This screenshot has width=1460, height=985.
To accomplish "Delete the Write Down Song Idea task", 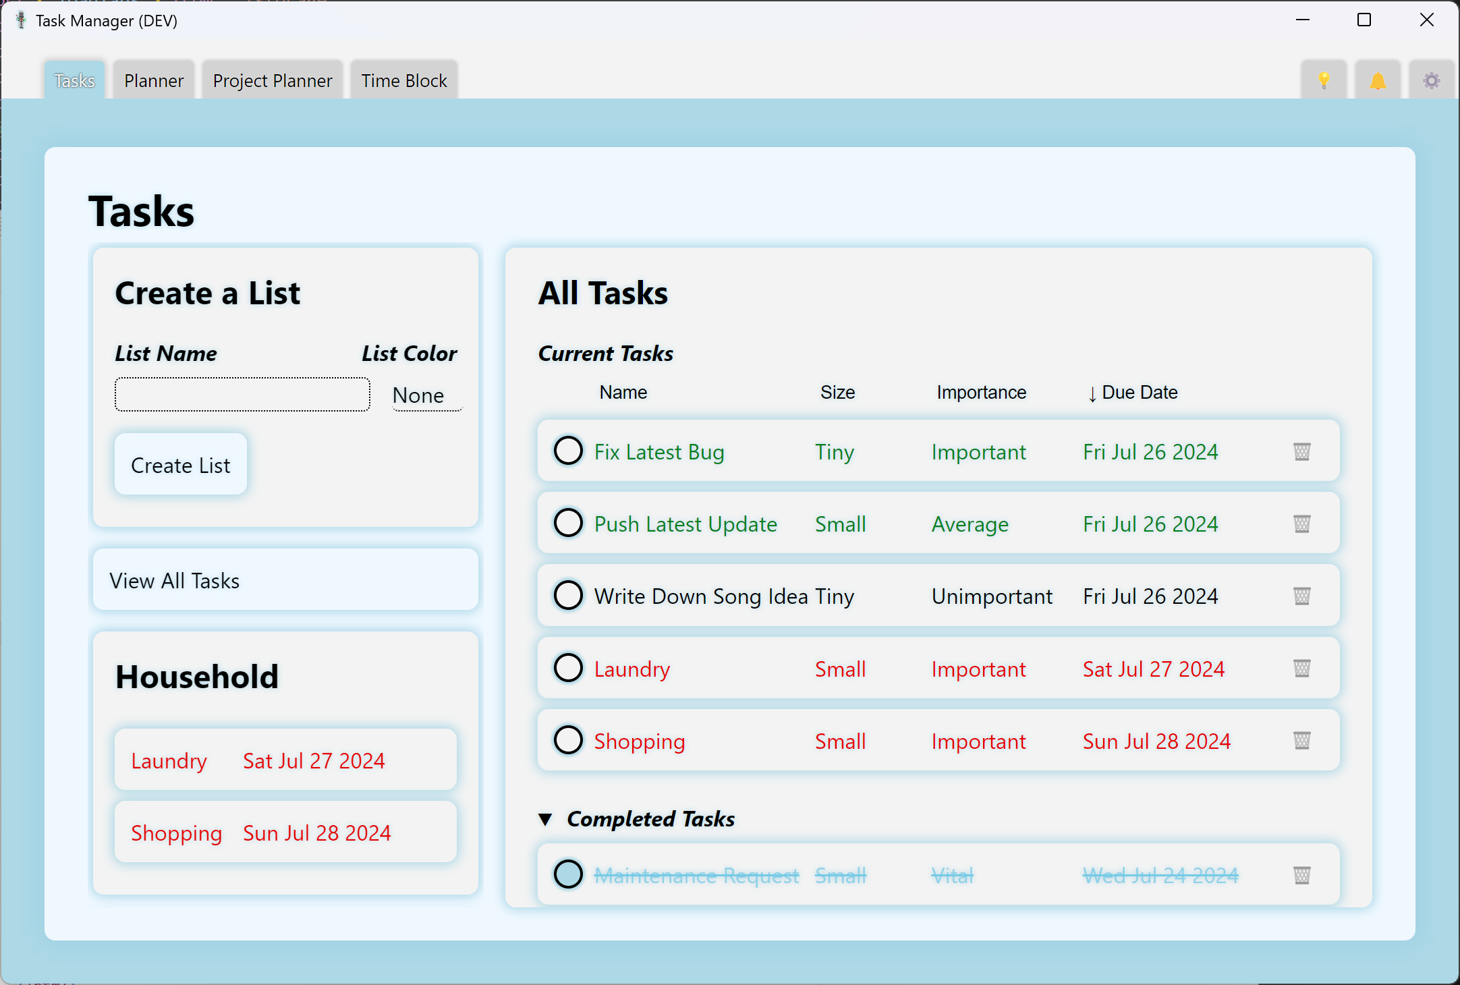I will click(x=1302, y=596).
